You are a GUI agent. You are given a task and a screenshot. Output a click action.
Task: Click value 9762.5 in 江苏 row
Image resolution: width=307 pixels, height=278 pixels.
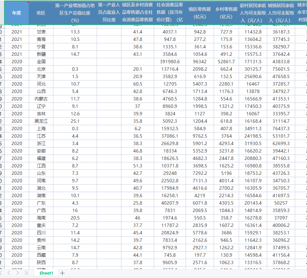(x=200, y=136)
